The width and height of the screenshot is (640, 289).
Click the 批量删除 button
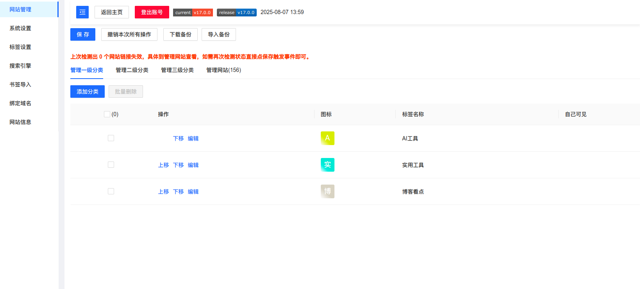[x=126, y=92]
